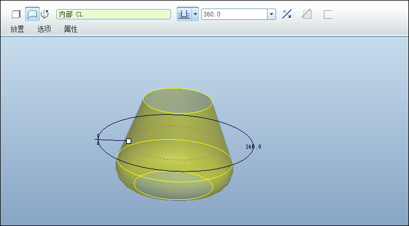
Task: Click the 360.0 angle value box
Action: [x=234, y=14]
